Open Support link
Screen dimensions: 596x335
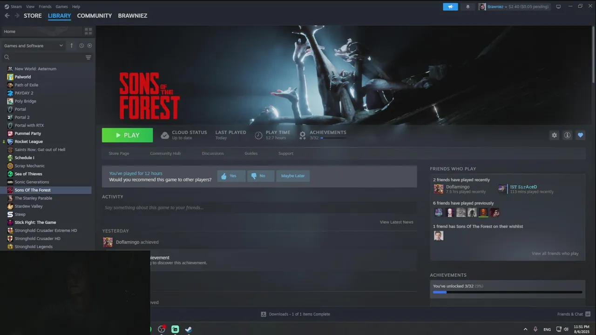coord(286,153)
